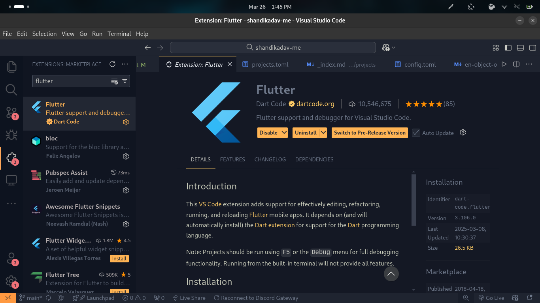
Task: Click Switch to Pre-Release Version button
Action: point(370,133)
